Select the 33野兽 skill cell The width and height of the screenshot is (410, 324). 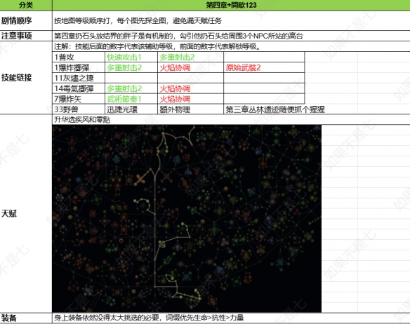point(79,109)
